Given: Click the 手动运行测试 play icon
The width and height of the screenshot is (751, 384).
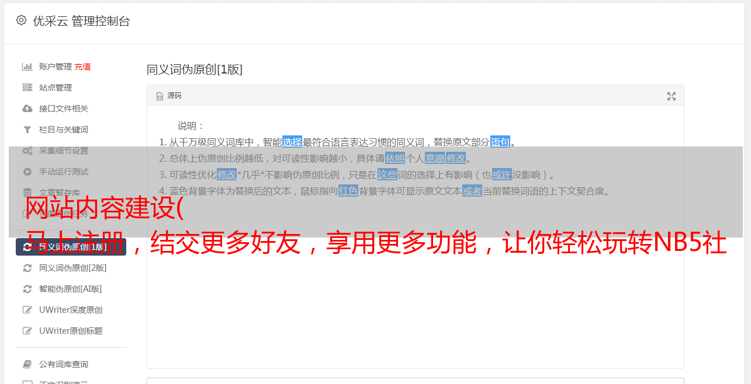Looking at the screenshot, I should [27, 172].
